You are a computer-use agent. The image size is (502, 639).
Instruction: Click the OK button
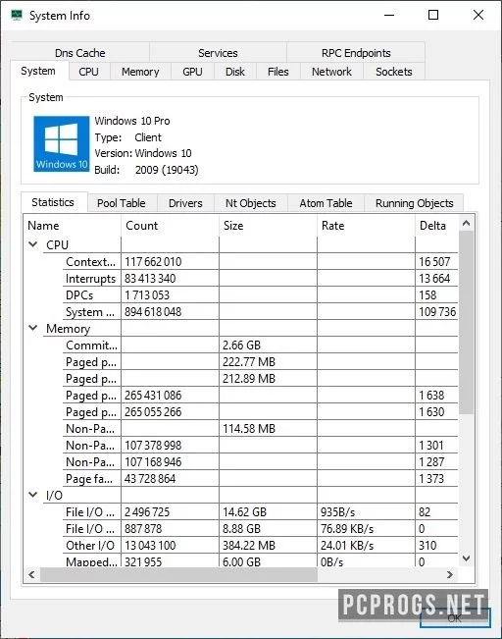tap(455, 617)
